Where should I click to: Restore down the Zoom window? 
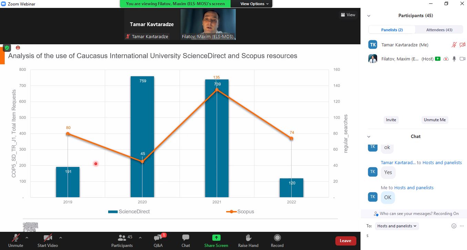tap(446, 3)
